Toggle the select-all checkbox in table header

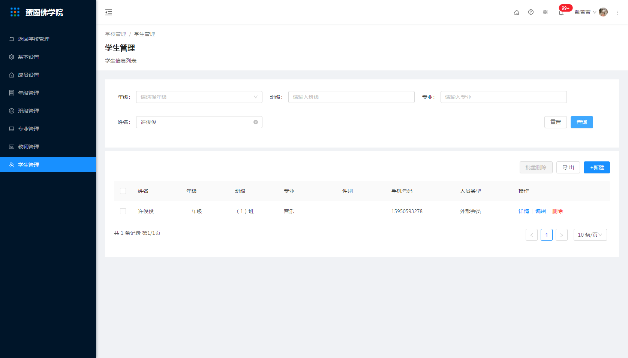123,191
